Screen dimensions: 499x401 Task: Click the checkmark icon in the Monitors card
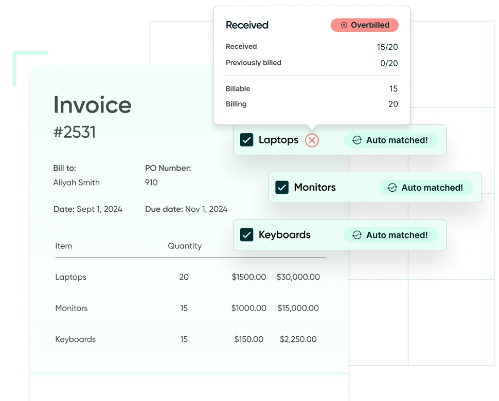point(281,187)
